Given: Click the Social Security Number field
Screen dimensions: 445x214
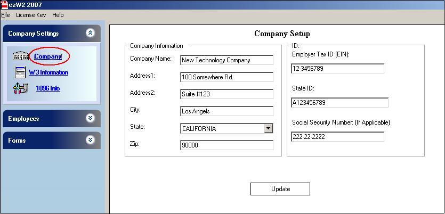Looking at the screenshot, I should (337, 137).
